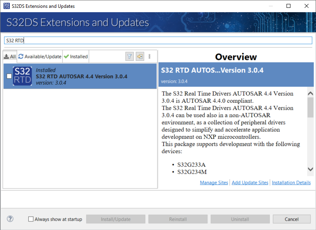Open the three-dot options menu
Viewport: 316px width, 230px height.
[x=149, y=56]
